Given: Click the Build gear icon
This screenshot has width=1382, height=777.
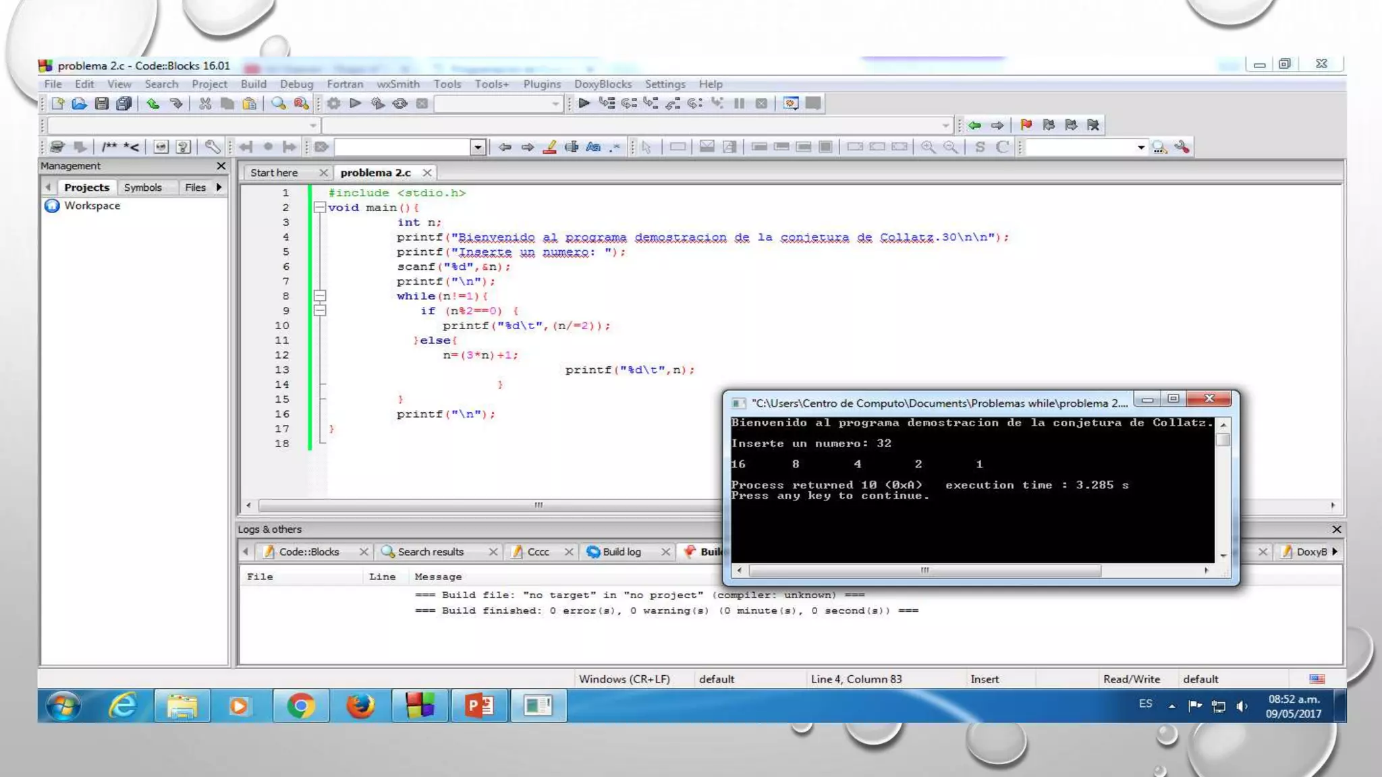Looking at the screenshot, I should coord(333,103).
